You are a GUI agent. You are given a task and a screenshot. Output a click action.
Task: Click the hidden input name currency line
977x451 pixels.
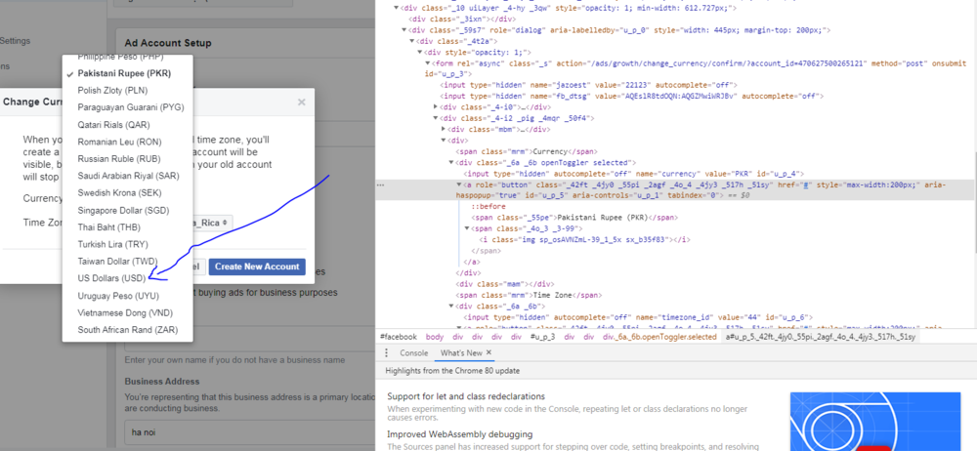(x=636, y=174)
